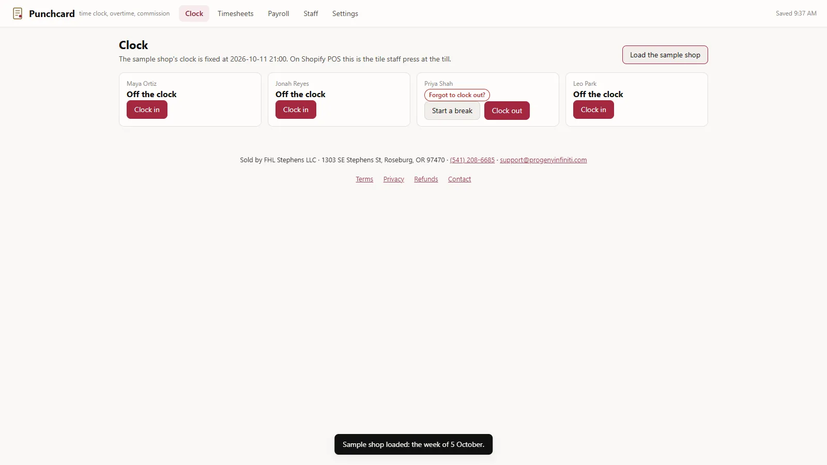
Task: Clock in Leo Park
Action: [x=593, y=110]
